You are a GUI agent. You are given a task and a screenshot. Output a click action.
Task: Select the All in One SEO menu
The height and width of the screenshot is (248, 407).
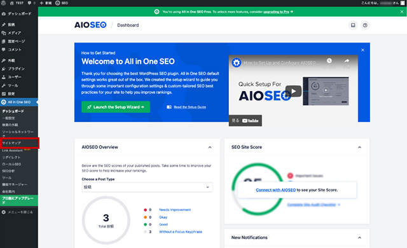tap(19, 102)
